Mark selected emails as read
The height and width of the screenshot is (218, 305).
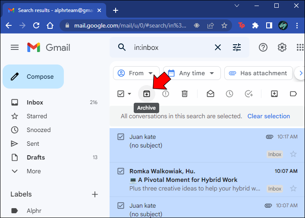click(x=210, y=94)
